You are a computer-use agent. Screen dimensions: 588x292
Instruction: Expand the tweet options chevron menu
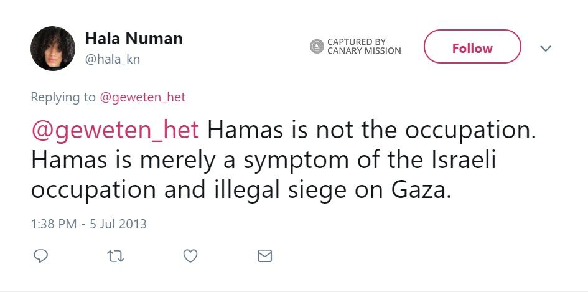pos(546,48)
